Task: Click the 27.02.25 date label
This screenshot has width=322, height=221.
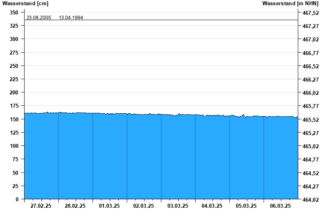Action: coord(41,206)
